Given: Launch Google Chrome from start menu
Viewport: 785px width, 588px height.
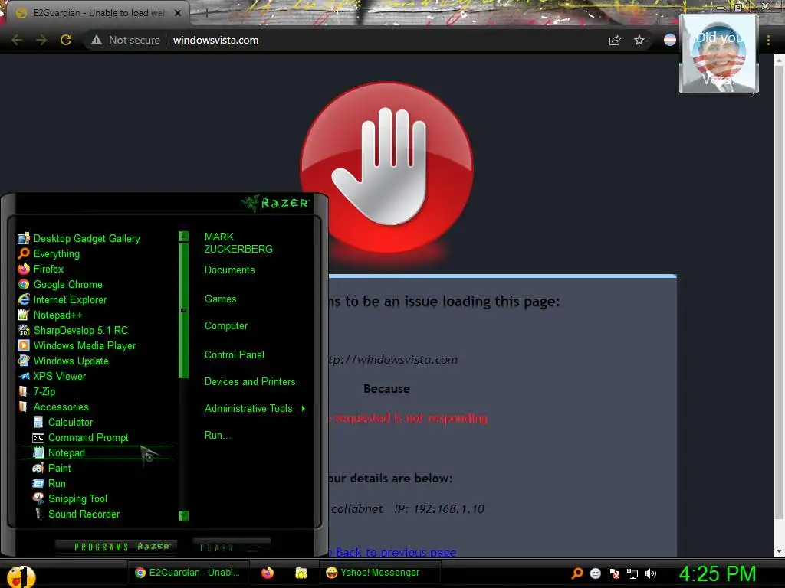Looking at the screenshot, I should pos(60,285).
